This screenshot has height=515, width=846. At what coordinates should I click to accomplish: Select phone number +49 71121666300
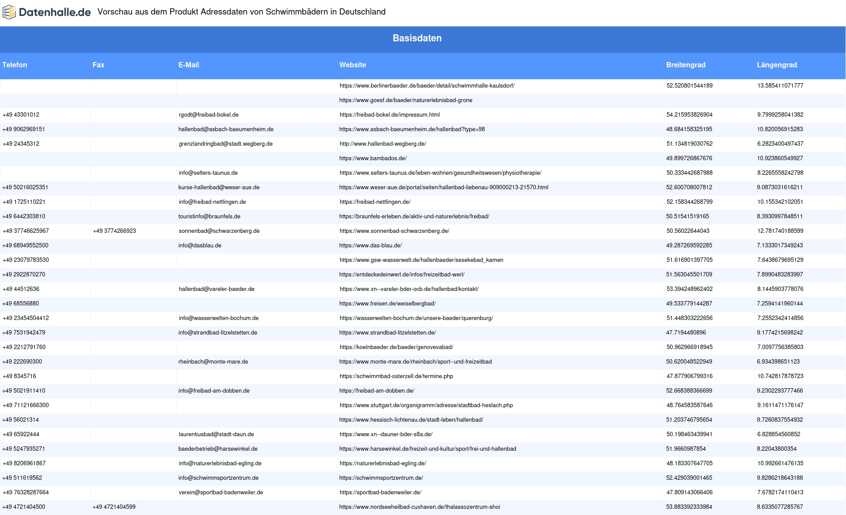(26, 405)
